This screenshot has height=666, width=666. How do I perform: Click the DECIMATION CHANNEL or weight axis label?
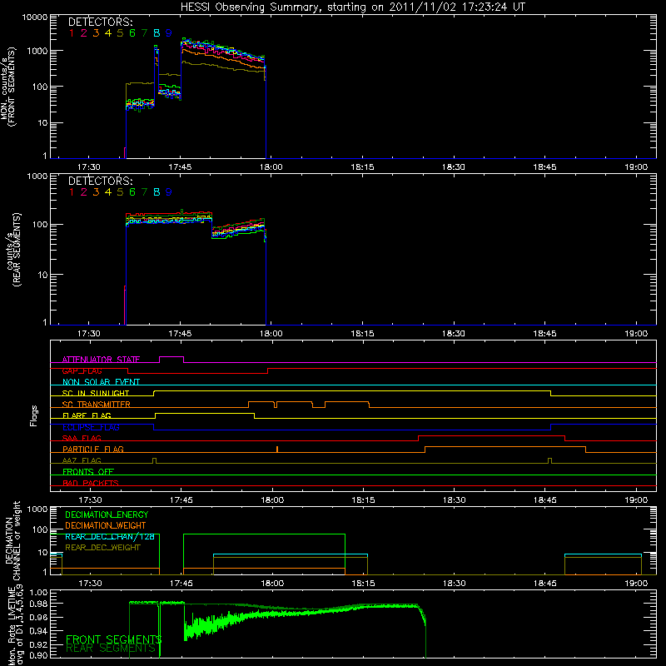click(12, 540)
